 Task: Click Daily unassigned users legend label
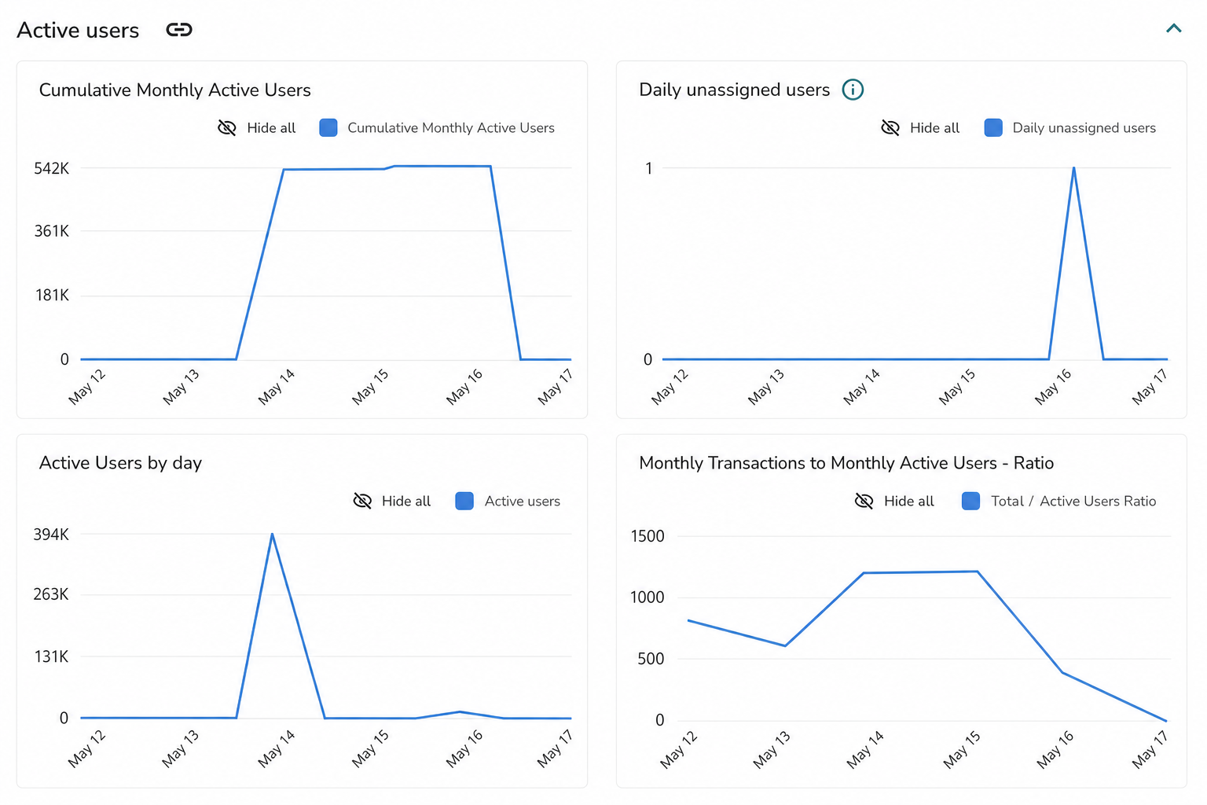pyautogui.click(x=1084, y=128)
